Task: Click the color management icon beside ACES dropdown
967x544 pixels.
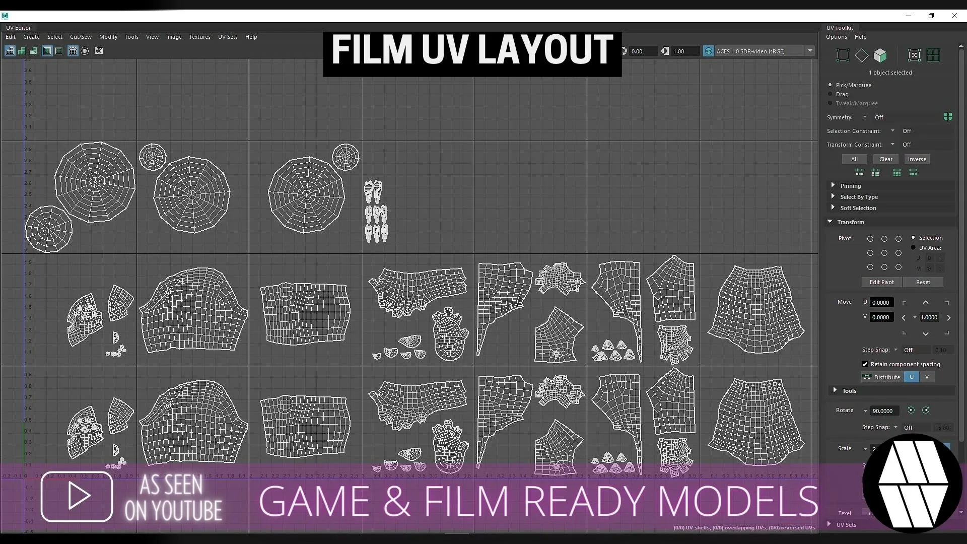Action: (709, 51)
